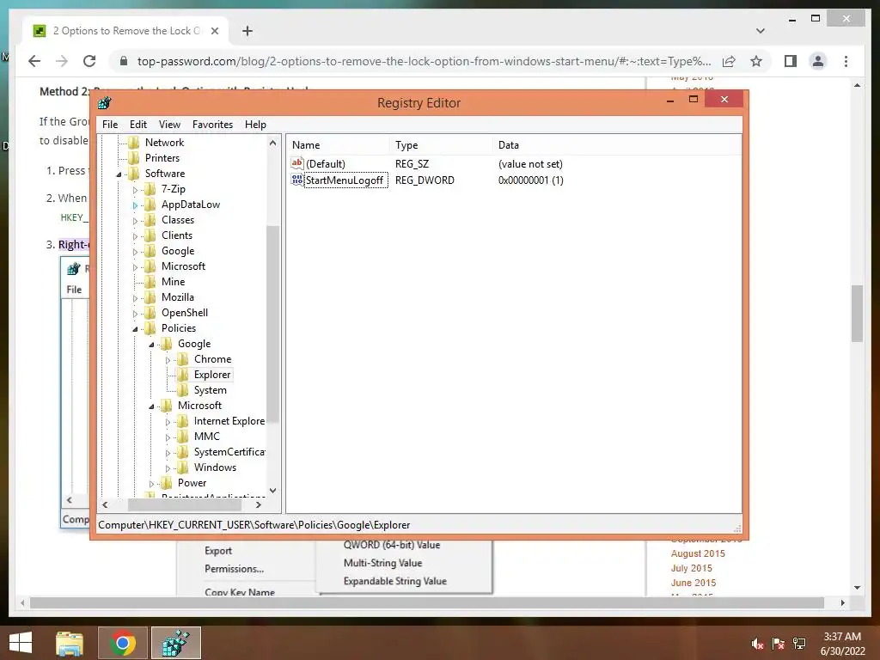The height and width of the screenshot is (660, 880).
Task: Open the View menu in Registry Editor
Action: pos(169,125)
